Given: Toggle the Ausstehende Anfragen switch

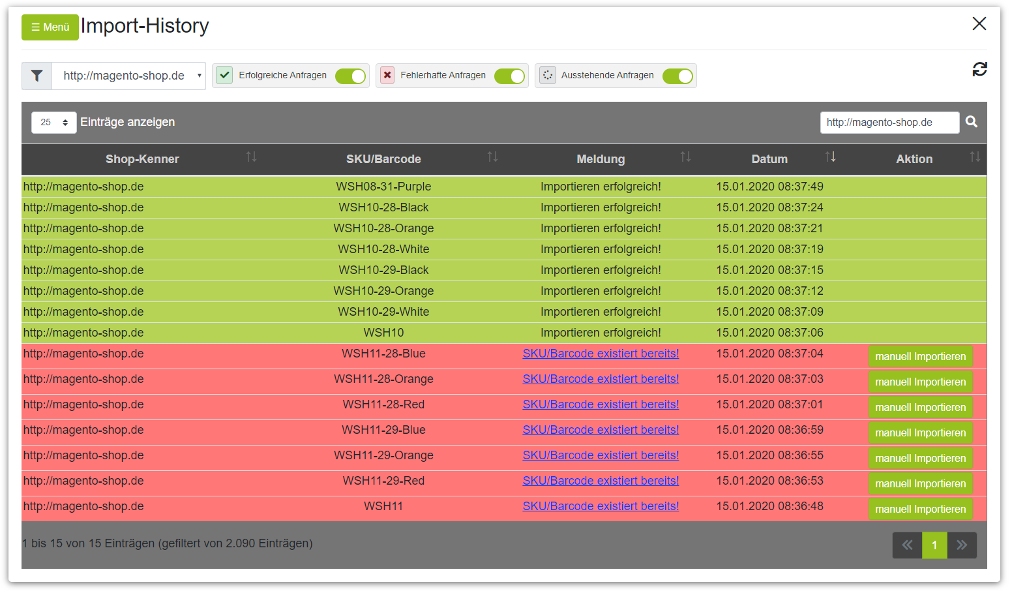Looking at the screenshot, I should point(677,76).
